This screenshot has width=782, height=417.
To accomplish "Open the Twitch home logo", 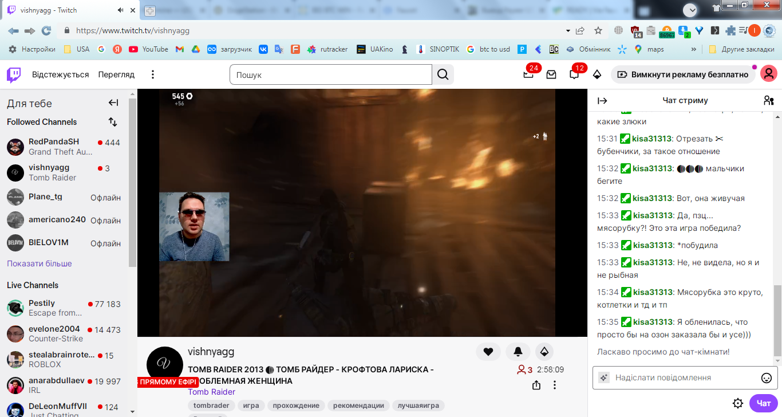I will click(14, 74).
